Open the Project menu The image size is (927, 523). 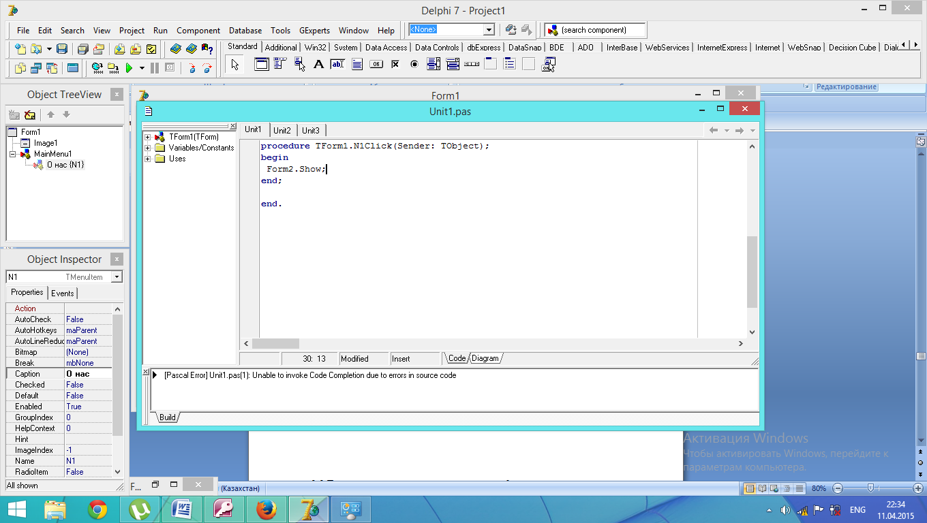(x=132, y=30)
